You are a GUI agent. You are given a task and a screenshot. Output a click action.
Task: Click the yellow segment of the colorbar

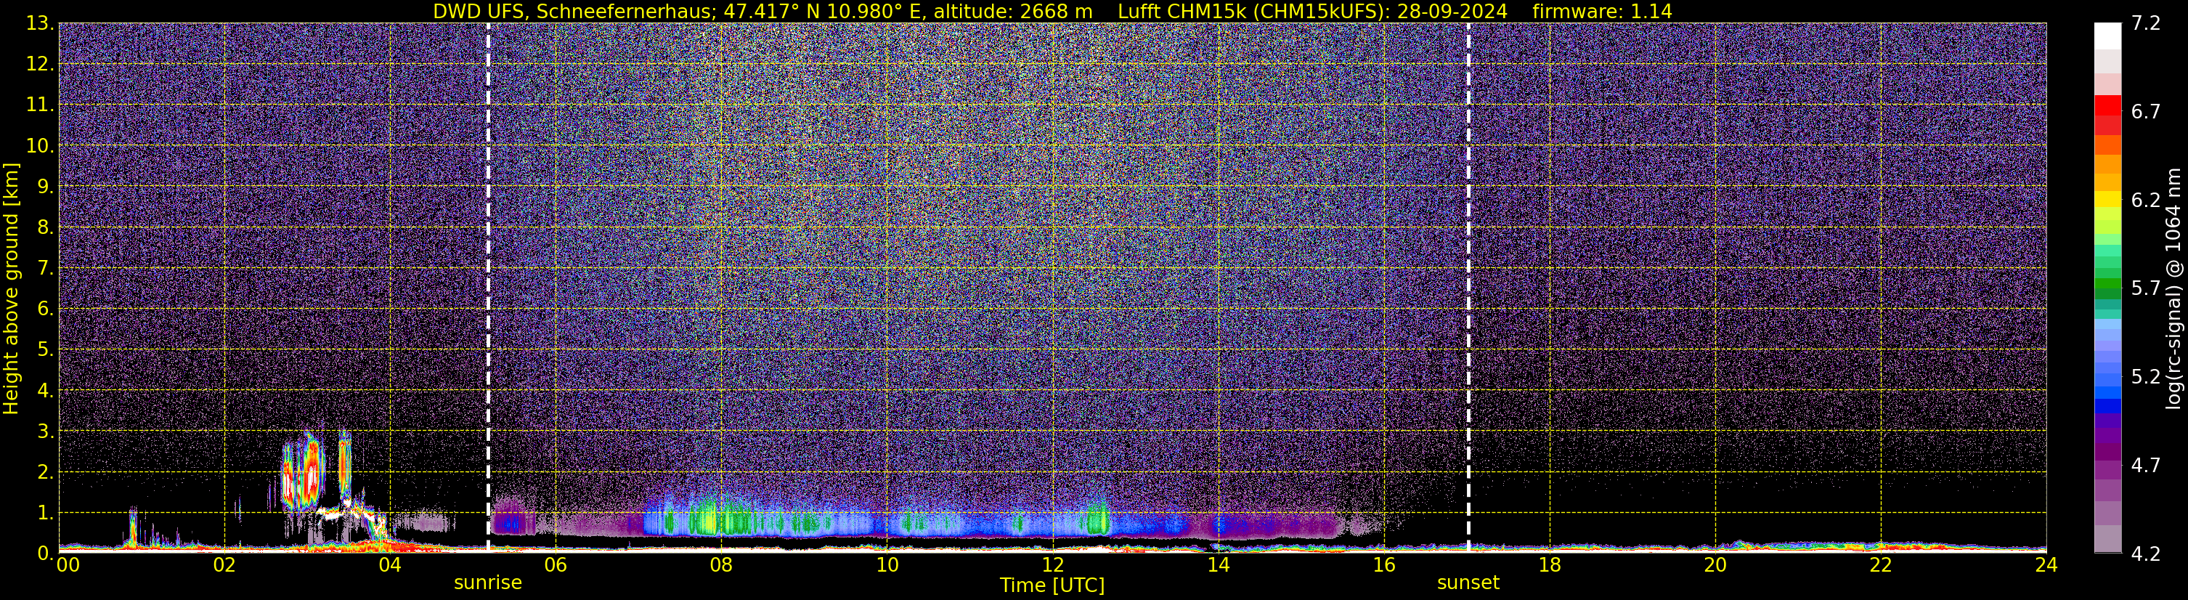2107,200
